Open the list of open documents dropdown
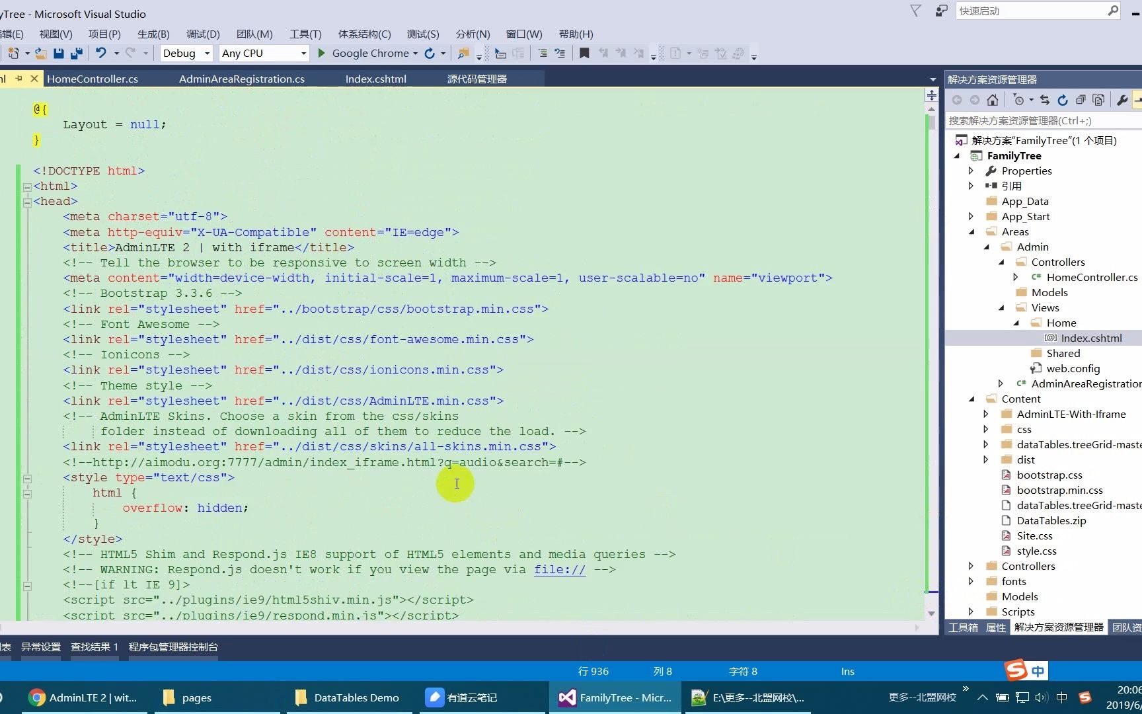Viewport: 1142px width, 714px height. tap(933, 79)
